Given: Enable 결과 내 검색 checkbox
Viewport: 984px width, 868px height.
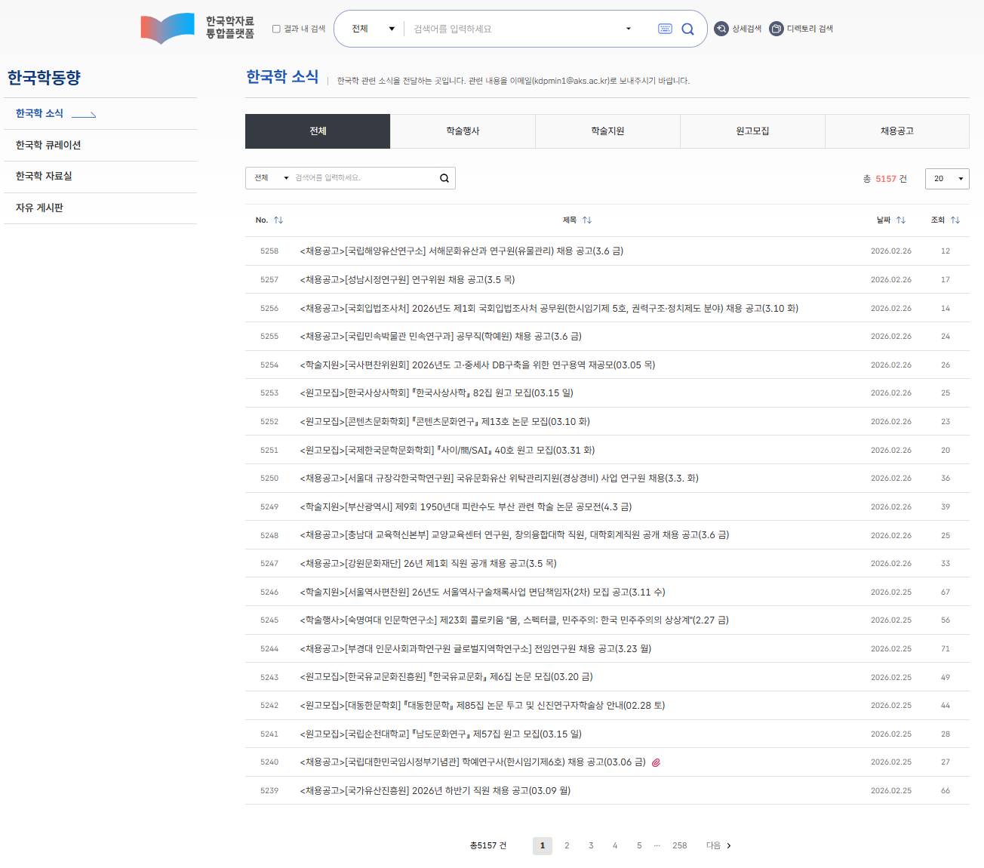Looking at the screenshot, I should point(276,29).
